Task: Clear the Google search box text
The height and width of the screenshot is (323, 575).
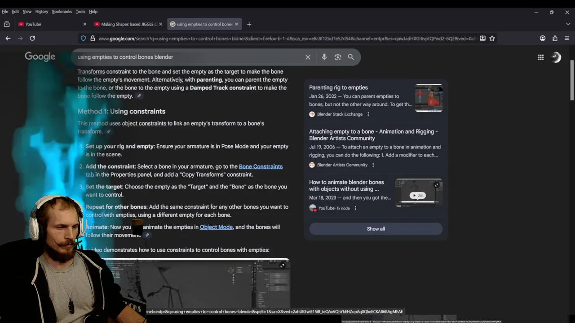Action: click(x=308, y=57)
